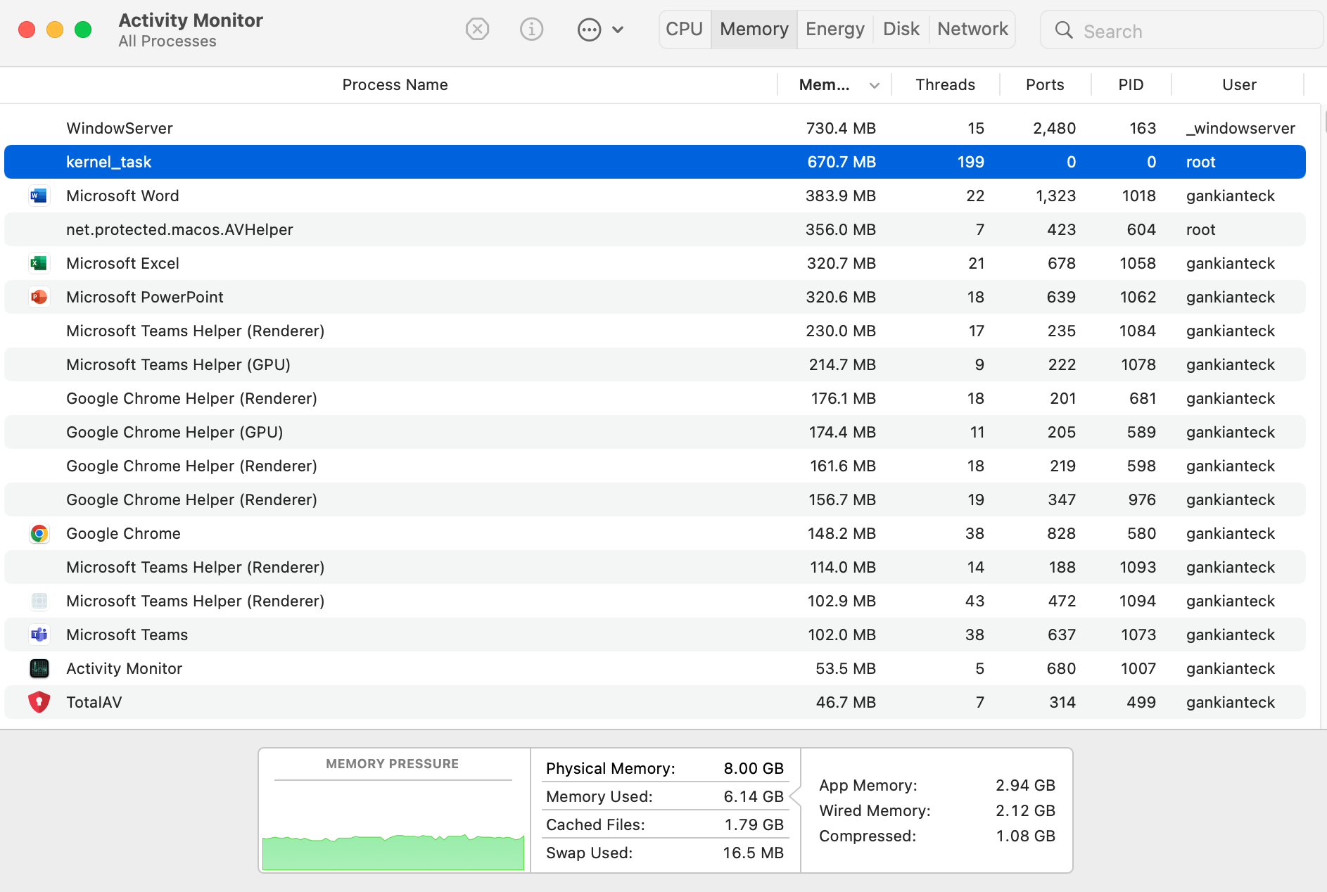Image resolution: width=1327 pixels, height=892 pixels.
Task: Switch to the Energy tab
Action: 834,30
